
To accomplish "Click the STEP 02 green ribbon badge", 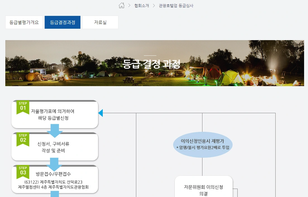I will click(x=23, y=138).
